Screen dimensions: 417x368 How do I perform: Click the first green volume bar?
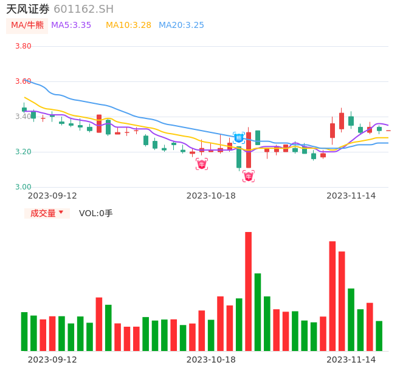[24, 332]
